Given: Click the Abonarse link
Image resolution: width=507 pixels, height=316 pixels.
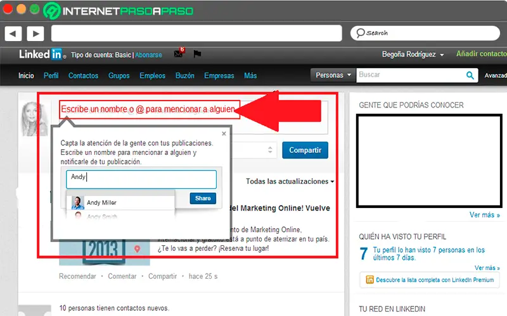Looking at the screenshot, I should (148, 55).
